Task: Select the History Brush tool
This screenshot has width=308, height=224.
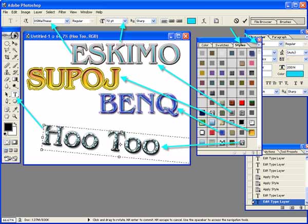Action: click(15, 72)
